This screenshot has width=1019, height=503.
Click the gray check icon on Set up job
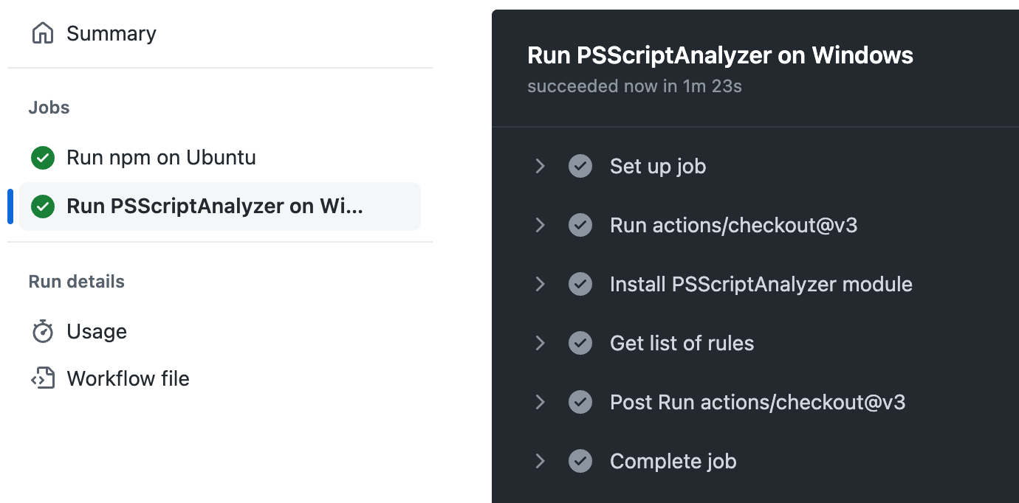click(x=580, y=166)
